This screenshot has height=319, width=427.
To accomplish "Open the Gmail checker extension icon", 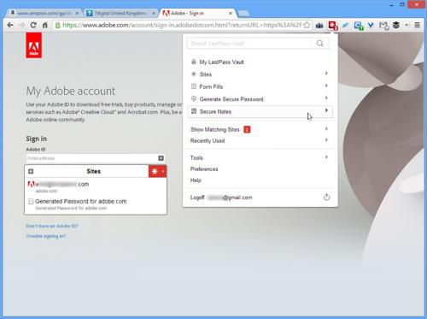I will [x=383, y=26].
